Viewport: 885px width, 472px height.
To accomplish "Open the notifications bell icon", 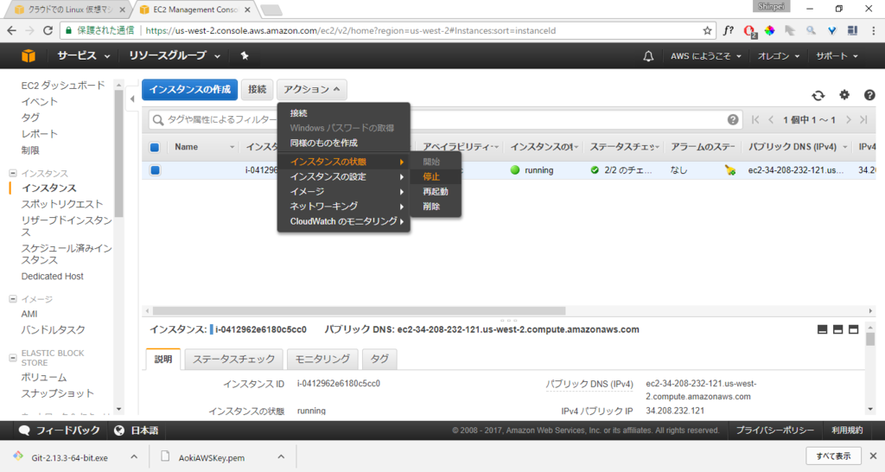I will pos(648,56).
